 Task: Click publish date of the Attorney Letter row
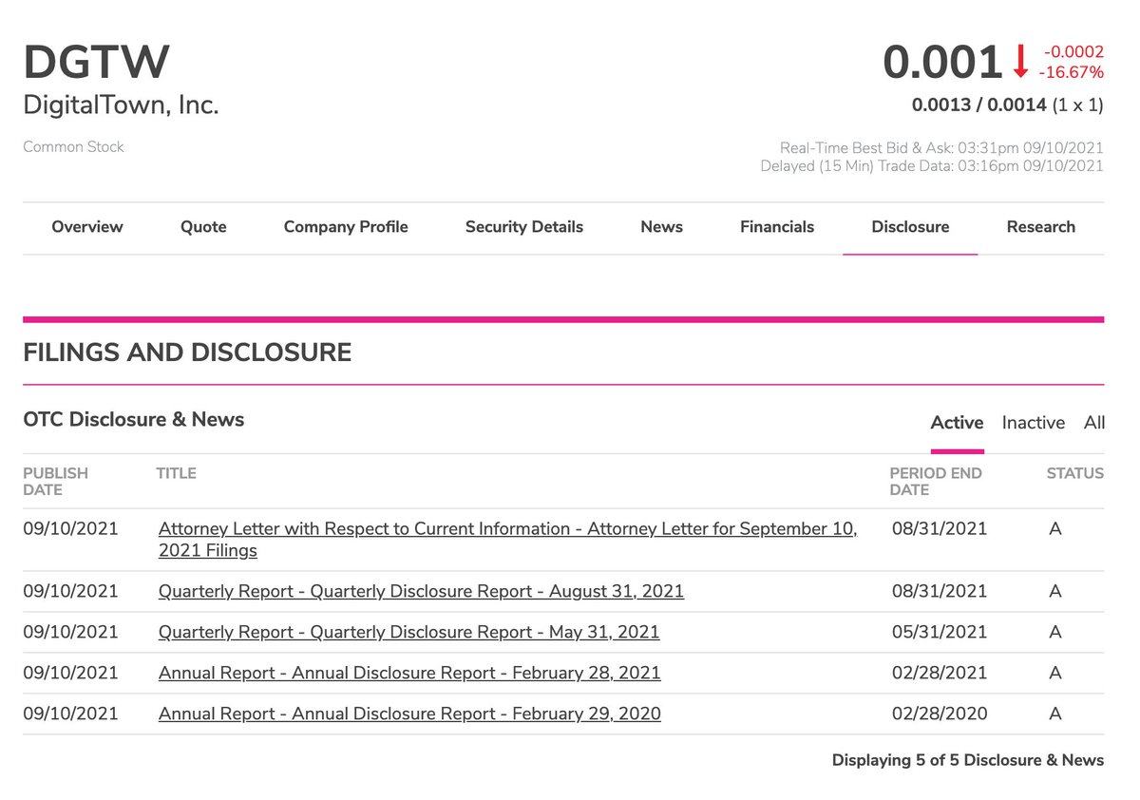click(71, 529)
